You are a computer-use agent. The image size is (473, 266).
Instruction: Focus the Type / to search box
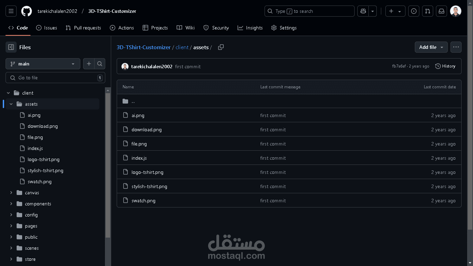pos(310,11)
